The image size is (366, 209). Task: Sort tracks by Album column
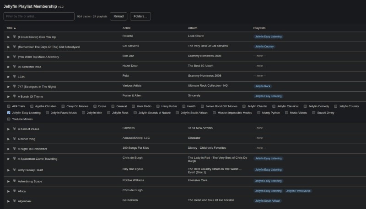(x=193, y=28)
